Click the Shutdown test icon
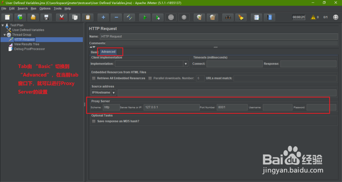Viewport: 342px width, 182px height. 184,17
